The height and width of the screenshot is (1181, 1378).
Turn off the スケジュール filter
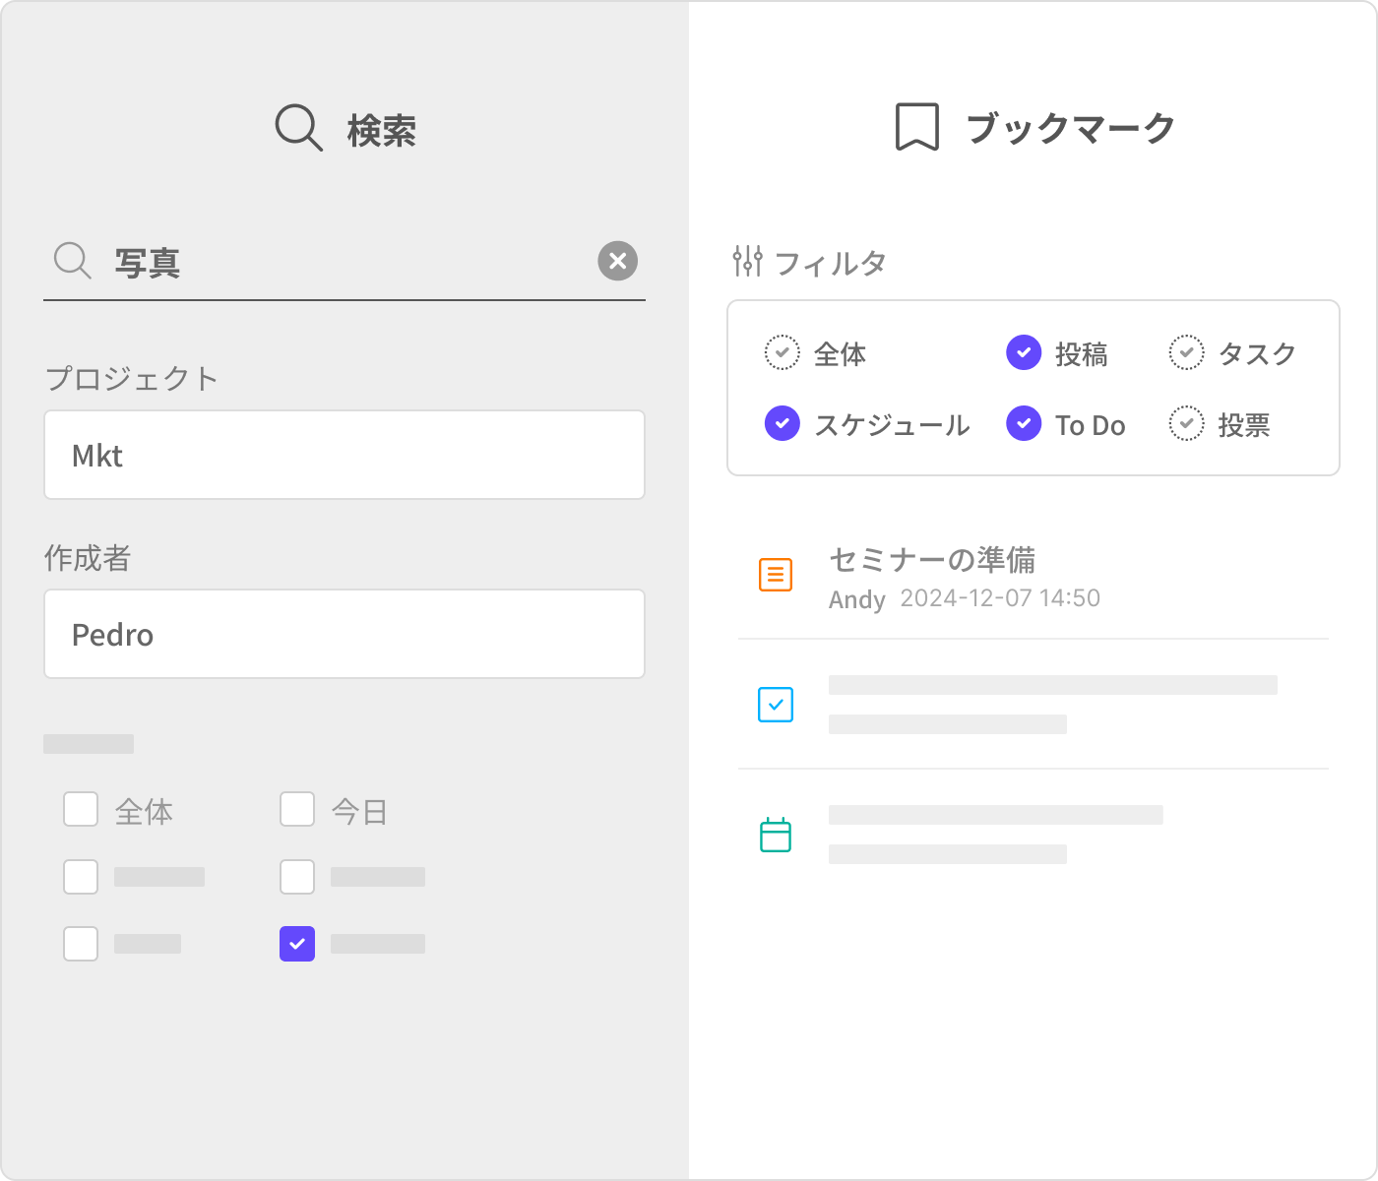(x=783, y=424)
